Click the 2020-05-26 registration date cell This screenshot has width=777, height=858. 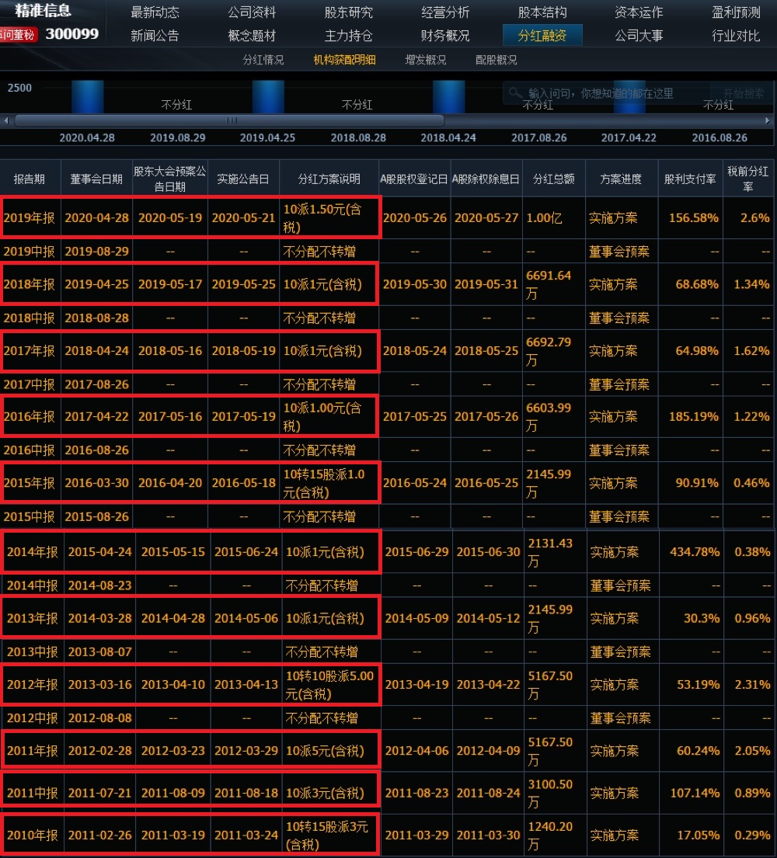point(414,217)
